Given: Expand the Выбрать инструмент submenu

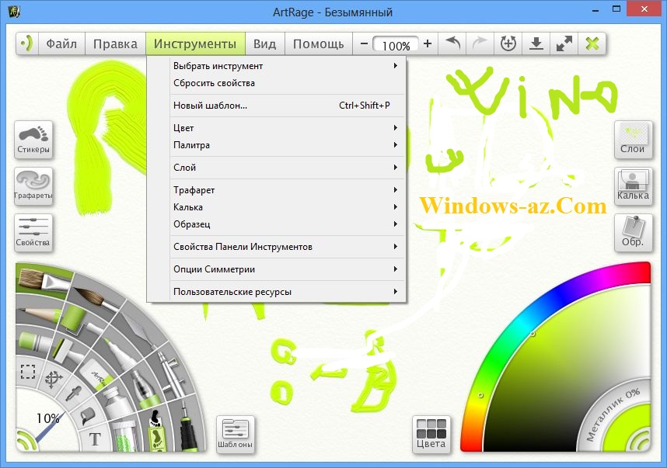Looking at the screenshot, I should click(x=277, y=66).
